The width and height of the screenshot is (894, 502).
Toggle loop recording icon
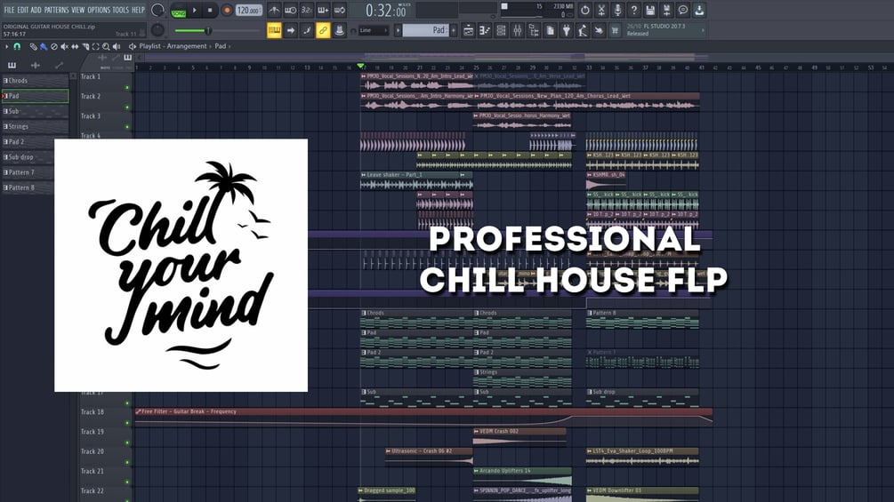click(x=339, y=11)
